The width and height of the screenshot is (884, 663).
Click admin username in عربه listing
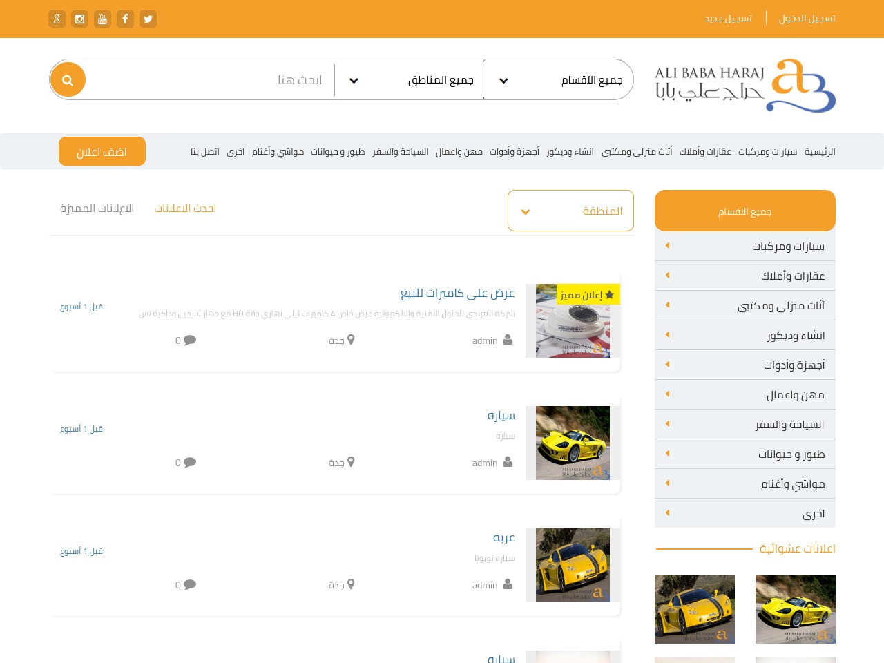(485, 585)
